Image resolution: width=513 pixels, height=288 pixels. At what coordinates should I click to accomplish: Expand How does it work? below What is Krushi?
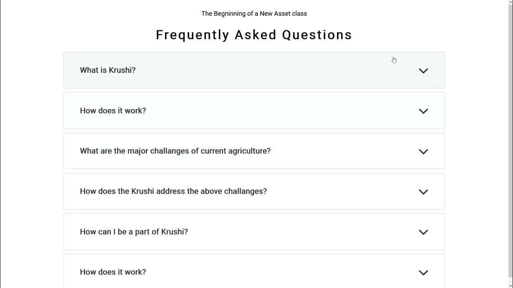click(x=113, y=110)
